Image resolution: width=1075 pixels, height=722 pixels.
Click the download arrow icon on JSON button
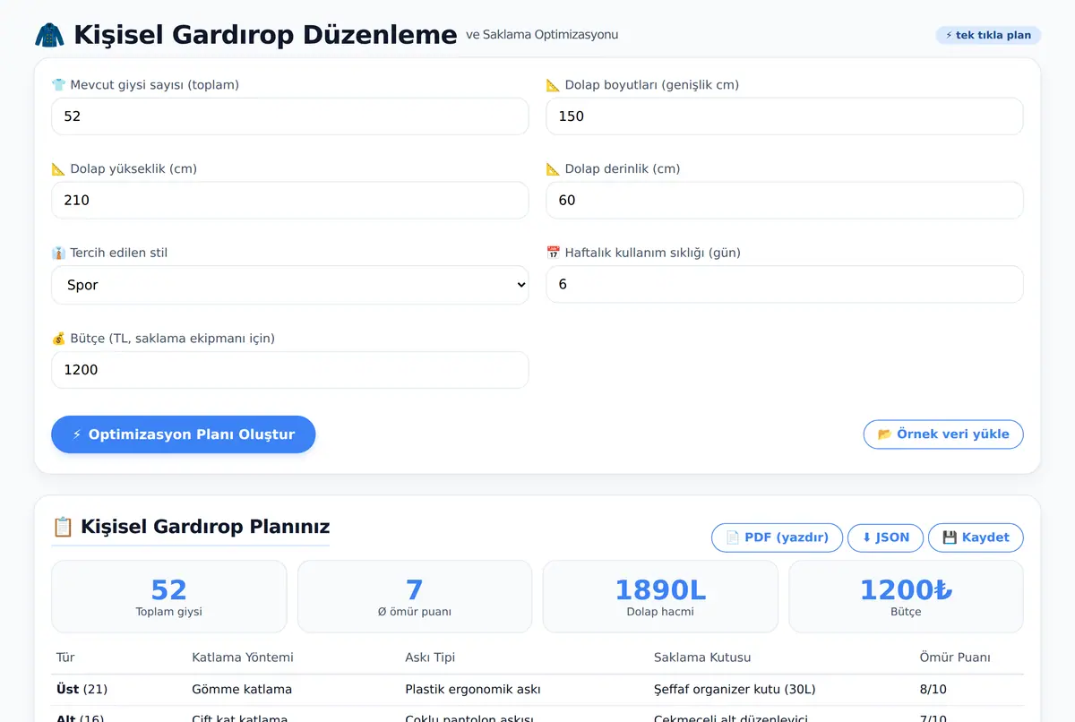click(866, 537)
